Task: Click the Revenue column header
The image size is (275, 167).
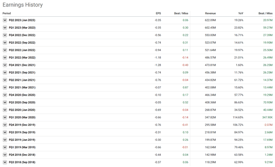Action: point(210,13)
